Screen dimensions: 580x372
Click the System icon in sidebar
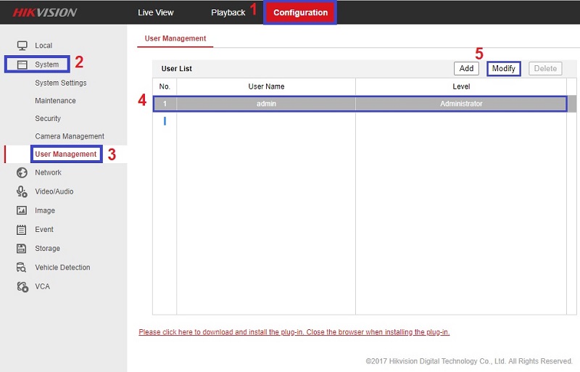tap(22, 65)
